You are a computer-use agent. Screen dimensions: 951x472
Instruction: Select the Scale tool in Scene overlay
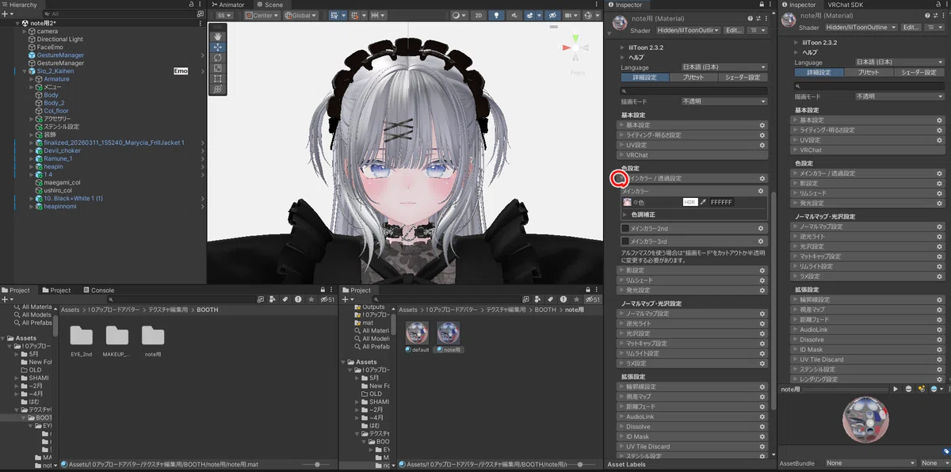pyautogui.click(x=218, y=68)
